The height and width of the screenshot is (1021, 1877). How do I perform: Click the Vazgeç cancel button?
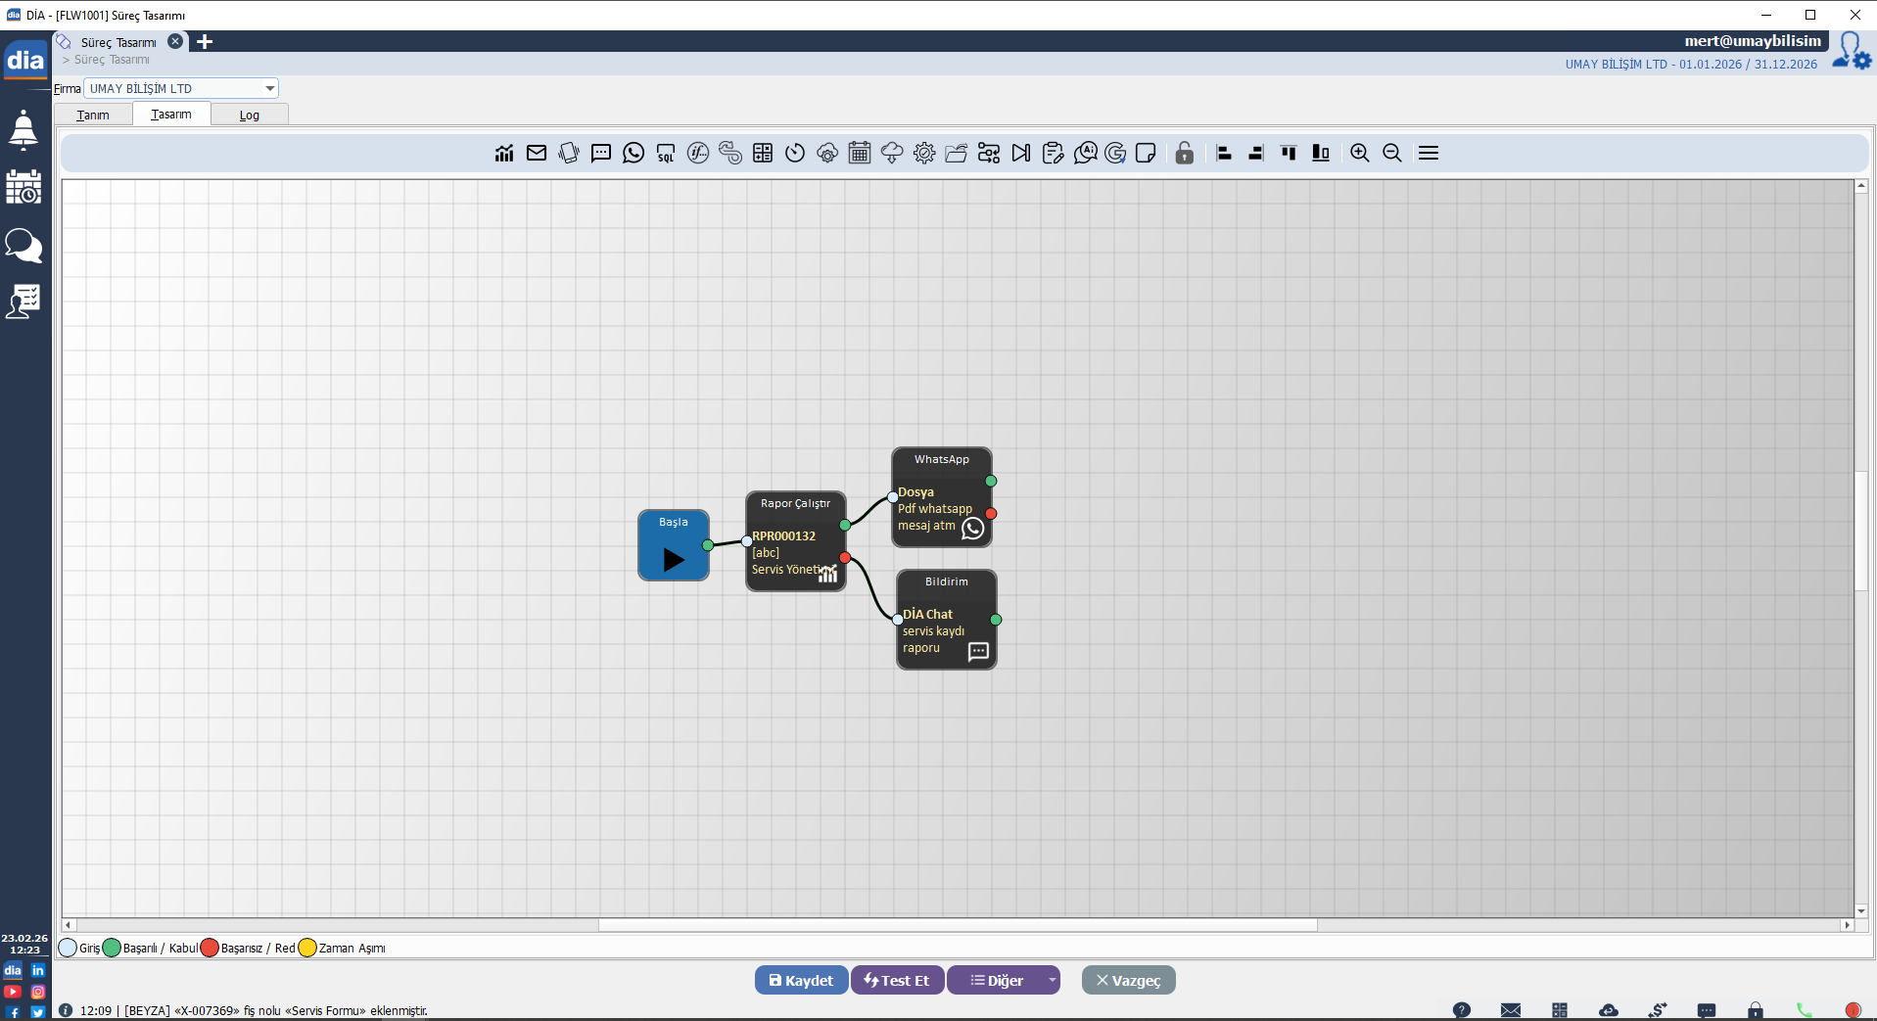1128,980
